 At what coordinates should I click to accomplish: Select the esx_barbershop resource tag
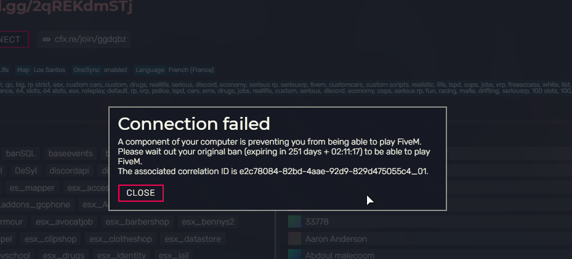click(x=137, y=221)
